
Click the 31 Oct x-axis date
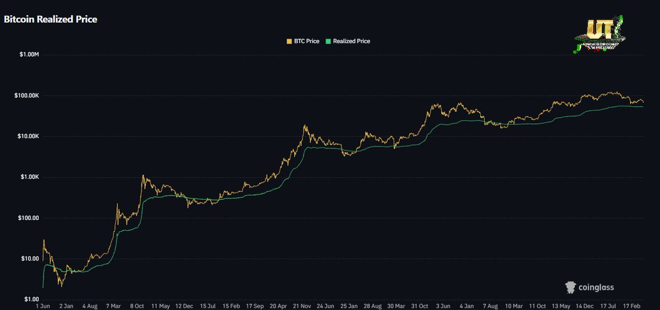[x=421, y=305]
